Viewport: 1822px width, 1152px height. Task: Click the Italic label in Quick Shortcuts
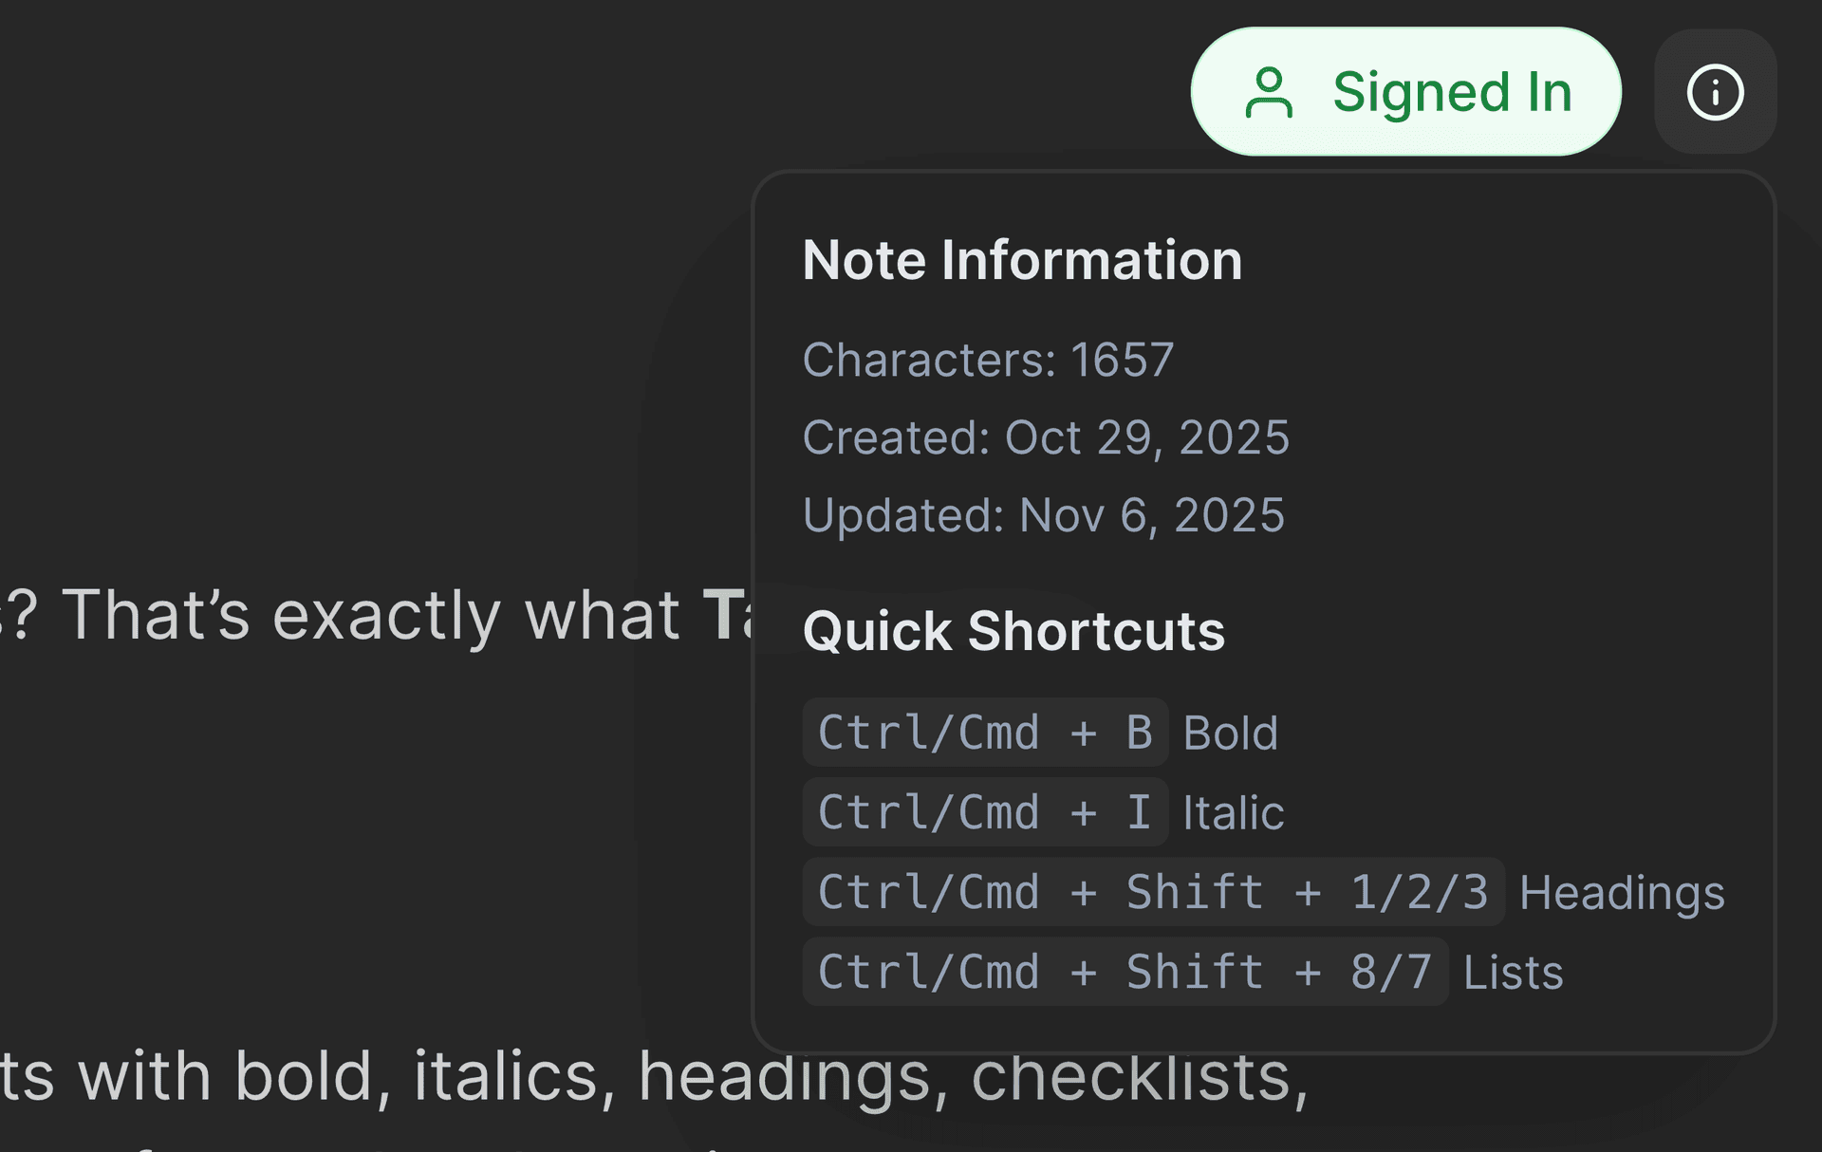tap(1233, 811)
